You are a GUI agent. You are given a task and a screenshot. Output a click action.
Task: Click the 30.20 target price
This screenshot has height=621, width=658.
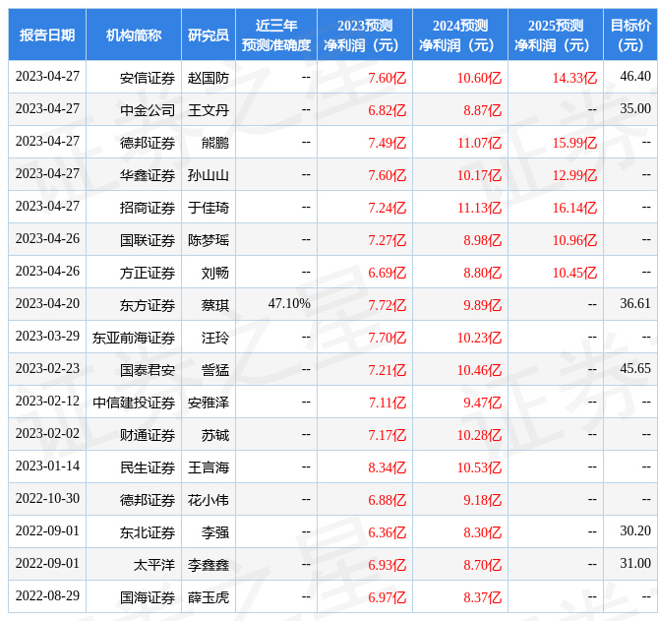[635, 531]
